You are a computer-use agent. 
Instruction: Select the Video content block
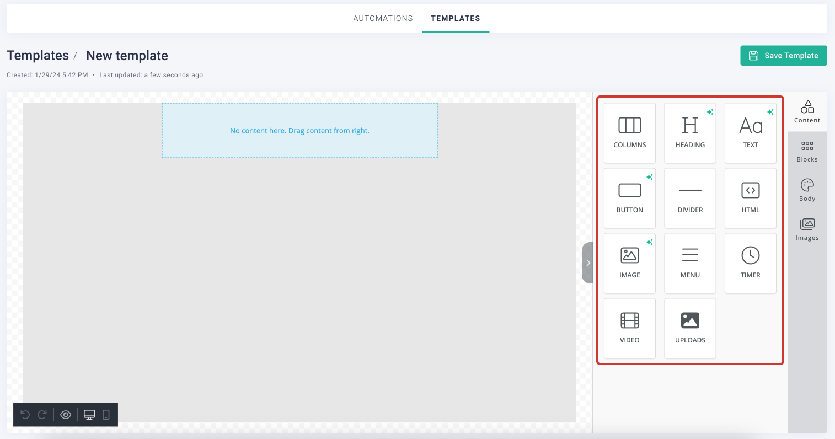click(x=629, y=328)
